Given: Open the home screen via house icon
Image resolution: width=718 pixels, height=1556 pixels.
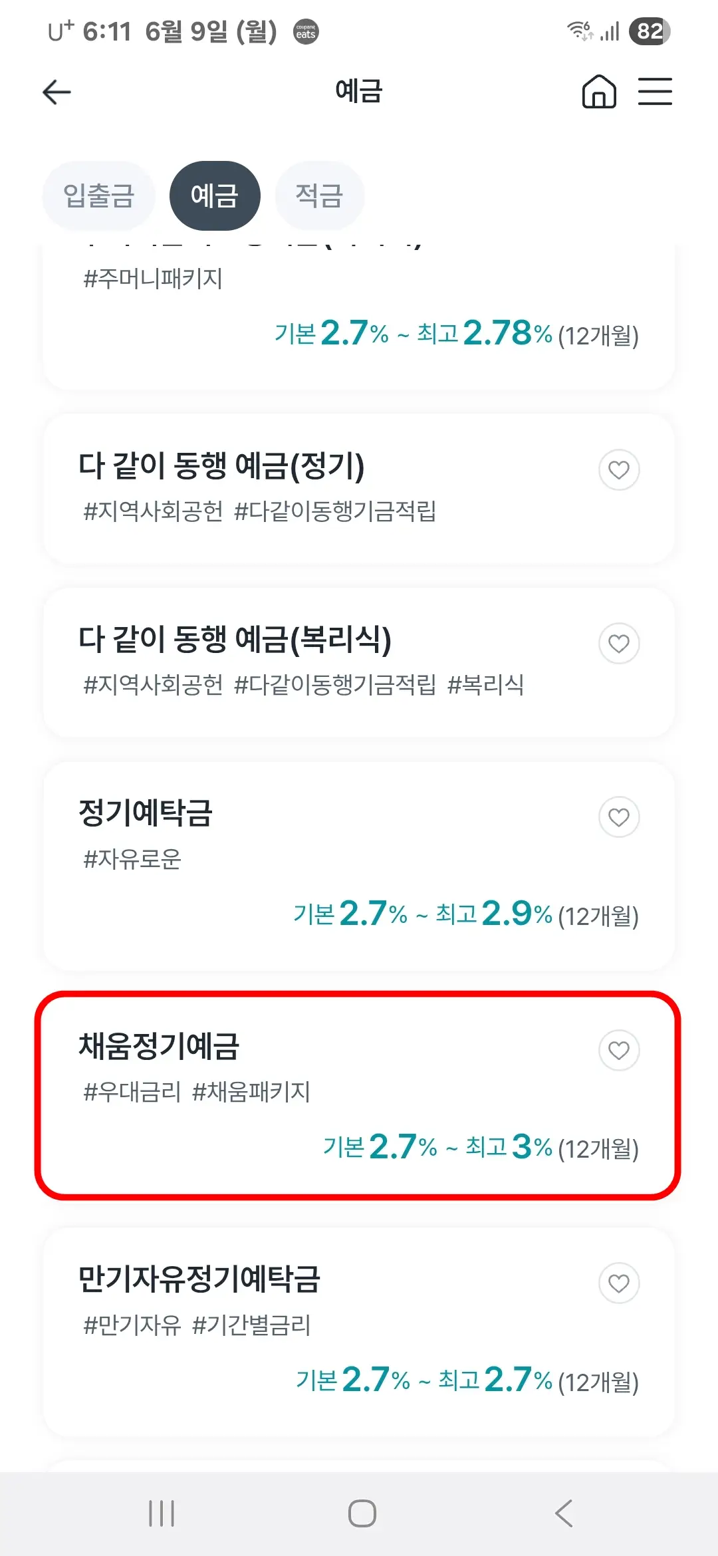Looking at the screenshot, I should tap(598, 93).
